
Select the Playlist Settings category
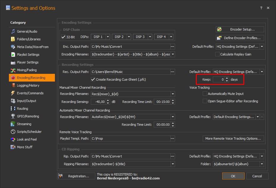point(32,55)
